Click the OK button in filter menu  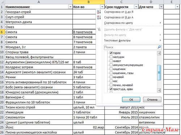[x=131, y=100]
